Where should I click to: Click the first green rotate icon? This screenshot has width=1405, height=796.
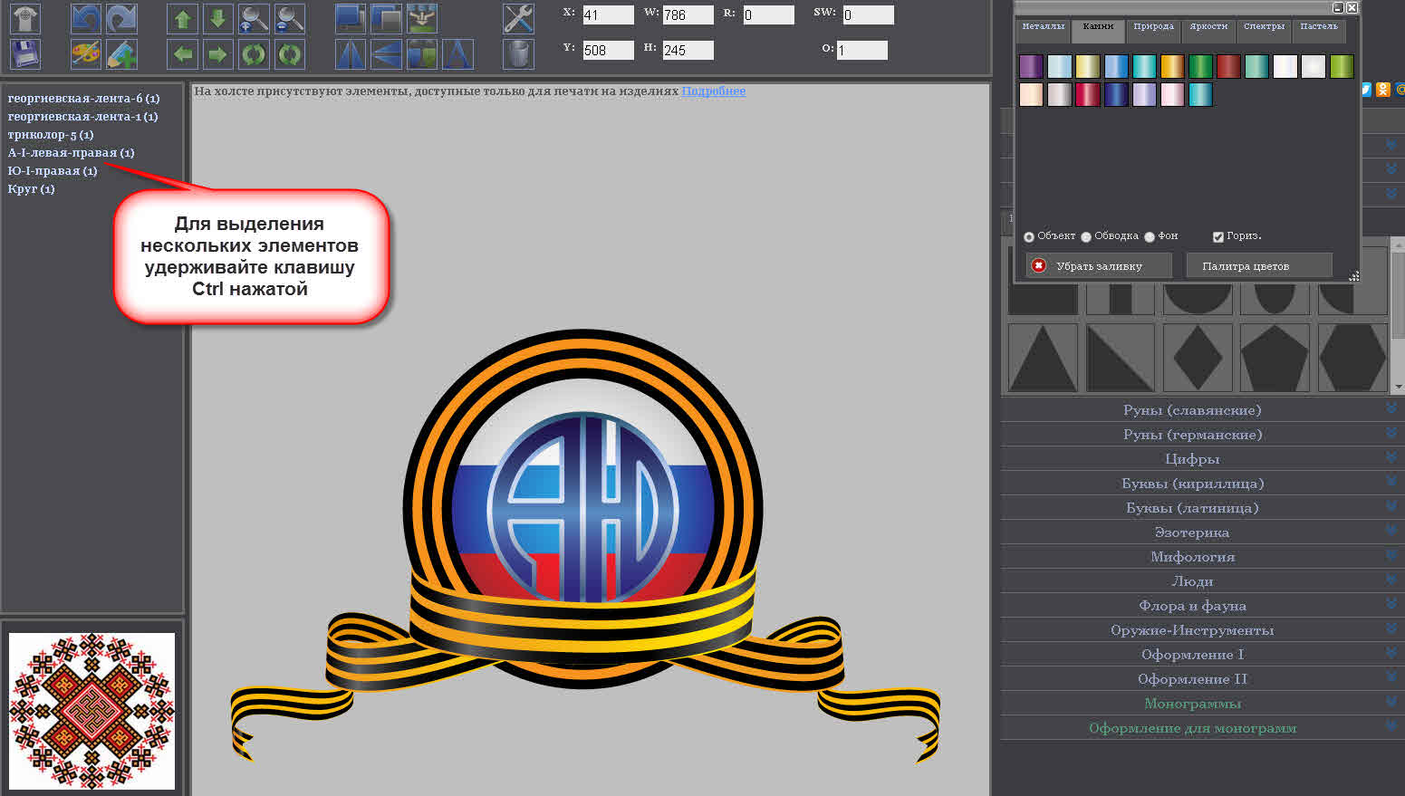254,54
